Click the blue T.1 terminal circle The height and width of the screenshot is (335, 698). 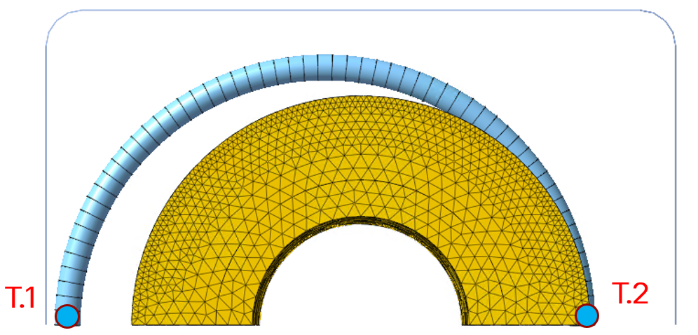[67, 316]
